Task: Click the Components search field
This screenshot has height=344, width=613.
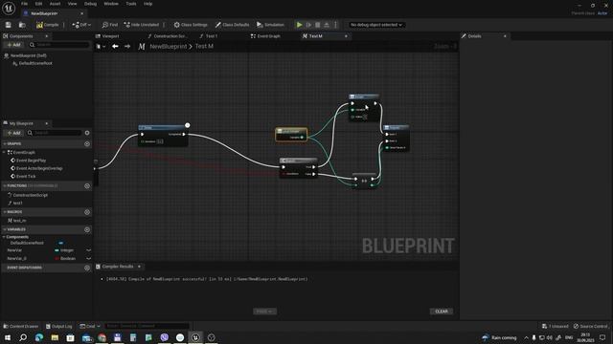Action: point(59,45)
